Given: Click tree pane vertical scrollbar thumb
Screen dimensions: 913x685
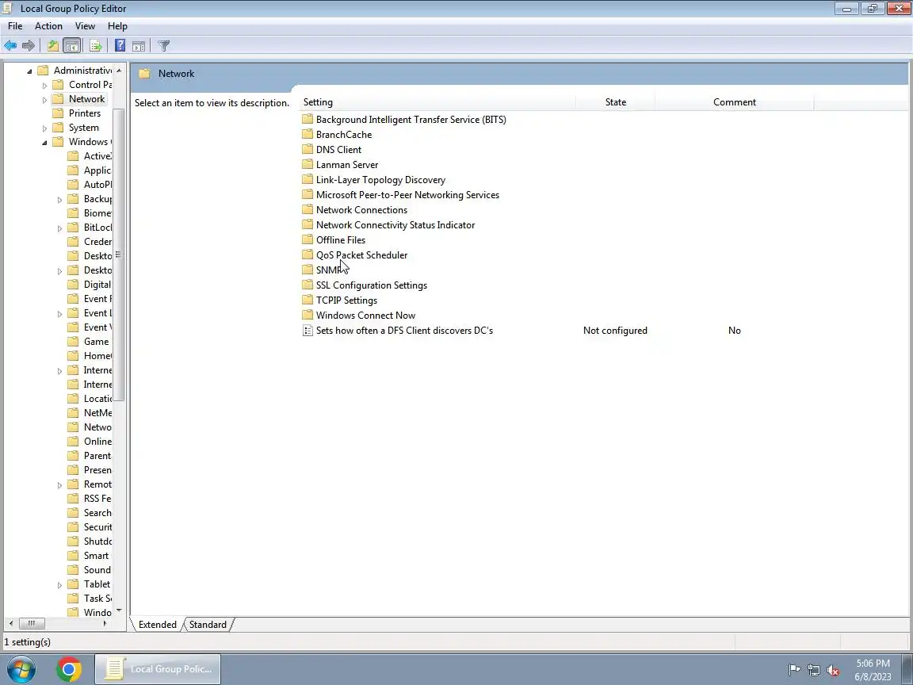Looking at the screenshot, I should pyautogui.click(x=118, y=254).
